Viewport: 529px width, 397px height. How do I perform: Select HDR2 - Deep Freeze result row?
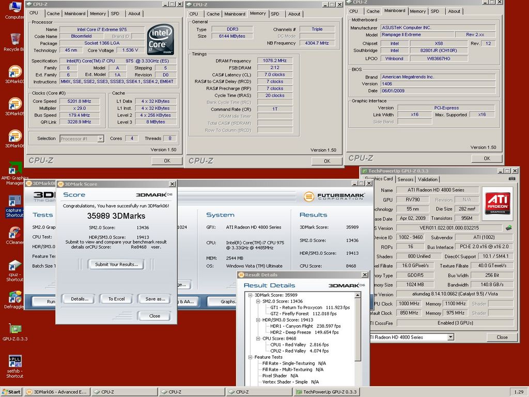304,332
